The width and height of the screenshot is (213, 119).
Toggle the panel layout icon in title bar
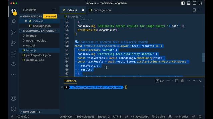point(189,3)
